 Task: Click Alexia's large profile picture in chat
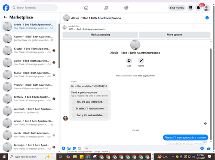click(x=135, y=45)
